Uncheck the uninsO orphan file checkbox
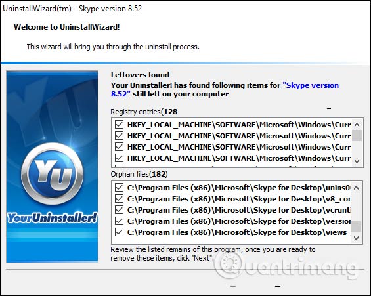 (x=119, y=188)
